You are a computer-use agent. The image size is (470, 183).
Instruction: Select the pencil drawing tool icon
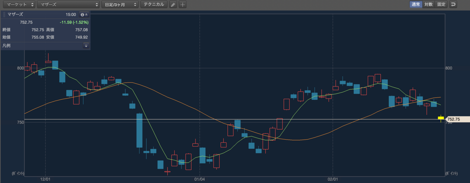pyautogui.click(x=173, y=5)
